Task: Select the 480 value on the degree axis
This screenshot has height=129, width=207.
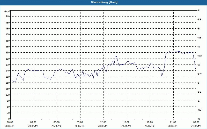Action: (8, 23)
